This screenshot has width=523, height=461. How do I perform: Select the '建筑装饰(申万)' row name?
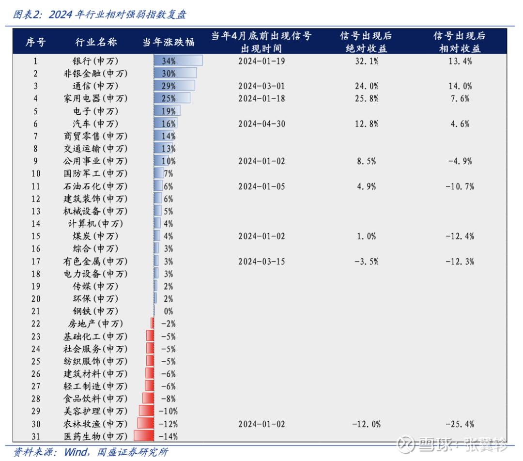click(95, 199)
